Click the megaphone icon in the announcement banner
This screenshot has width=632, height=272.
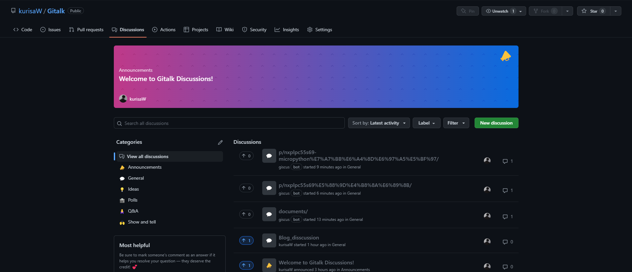[506, 56]
